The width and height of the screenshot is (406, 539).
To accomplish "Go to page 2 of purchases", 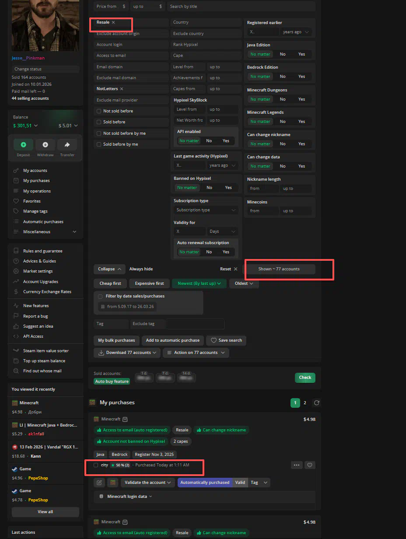I will pyautogui.click(x=305, y=402).
